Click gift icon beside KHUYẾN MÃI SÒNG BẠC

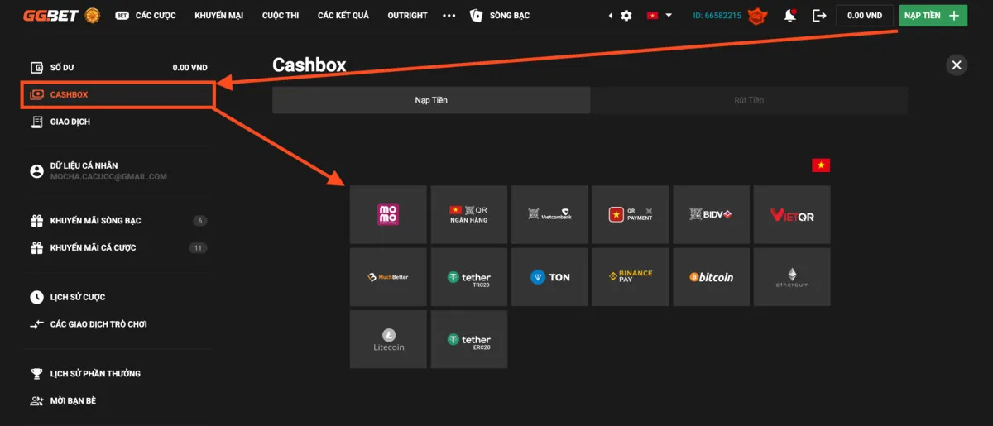coord(36,221)
